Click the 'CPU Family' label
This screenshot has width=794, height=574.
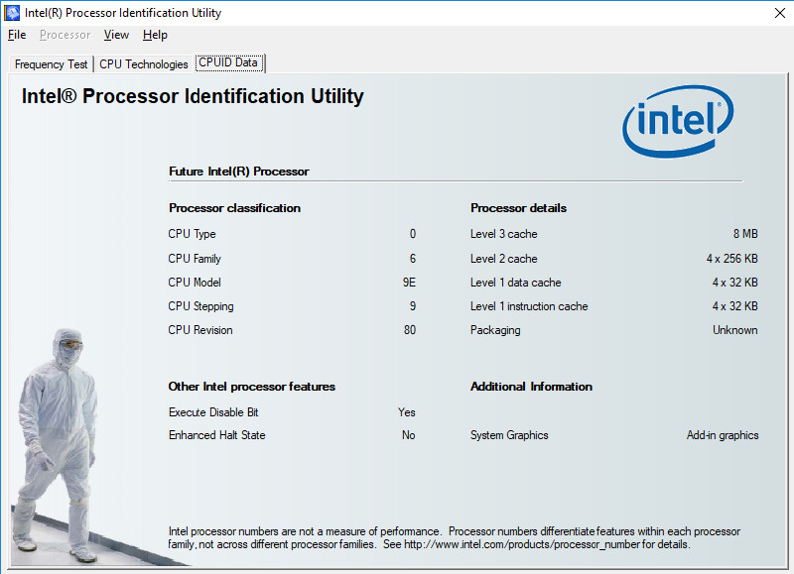(x=195, y=259)
